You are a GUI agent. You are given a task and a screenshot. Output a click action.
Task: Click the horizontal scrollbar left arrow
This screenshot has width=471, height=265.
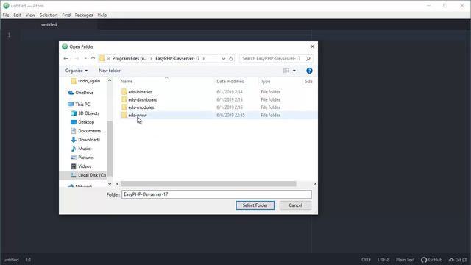pos(118,184)
